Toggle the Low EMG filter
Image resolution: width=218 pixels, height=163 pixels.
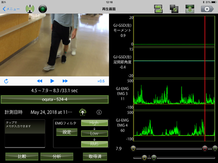pyautogui.click(x=94, y=133)
